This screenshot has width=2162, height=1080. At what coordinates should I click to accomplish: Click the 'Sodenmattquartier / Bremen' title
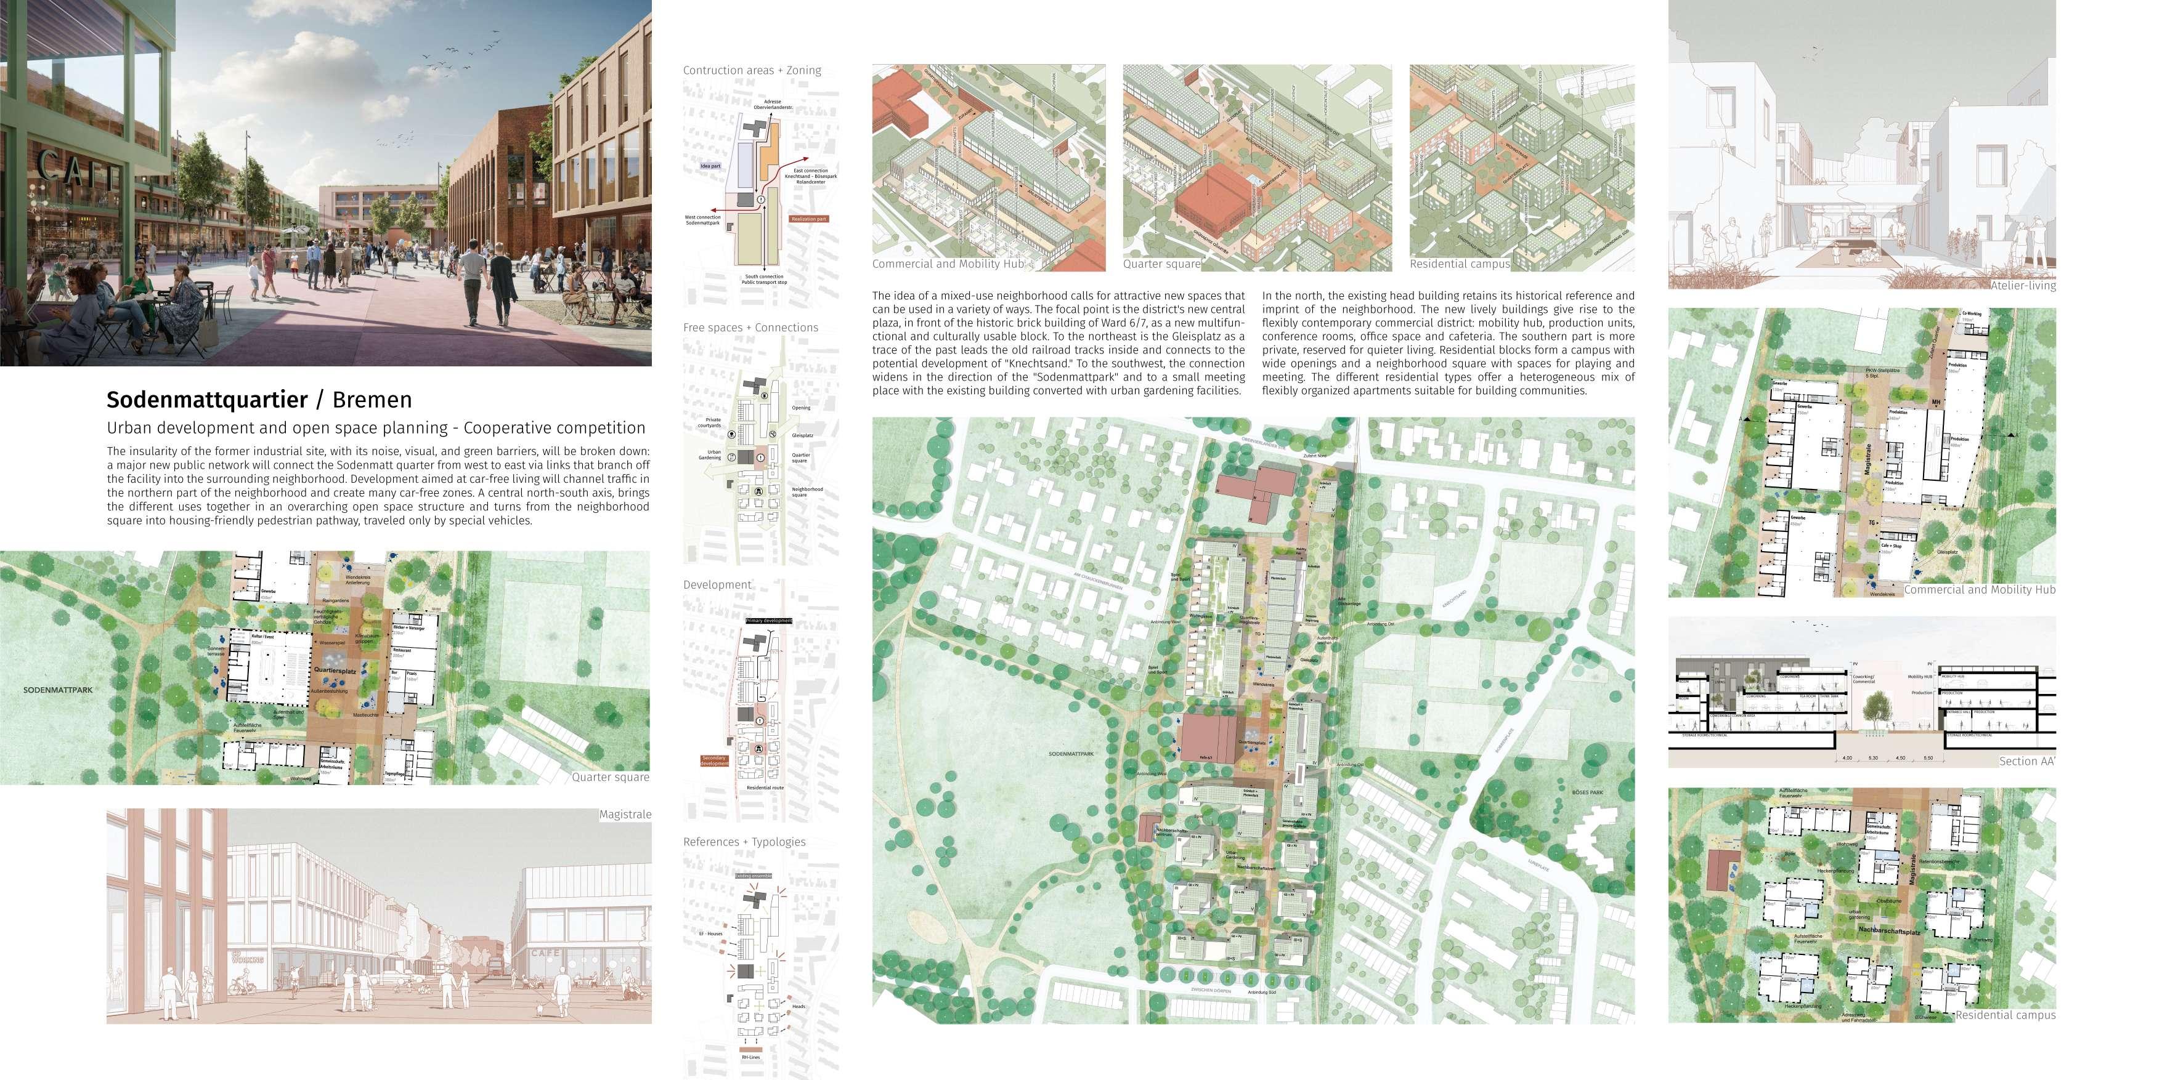(259, 400)
